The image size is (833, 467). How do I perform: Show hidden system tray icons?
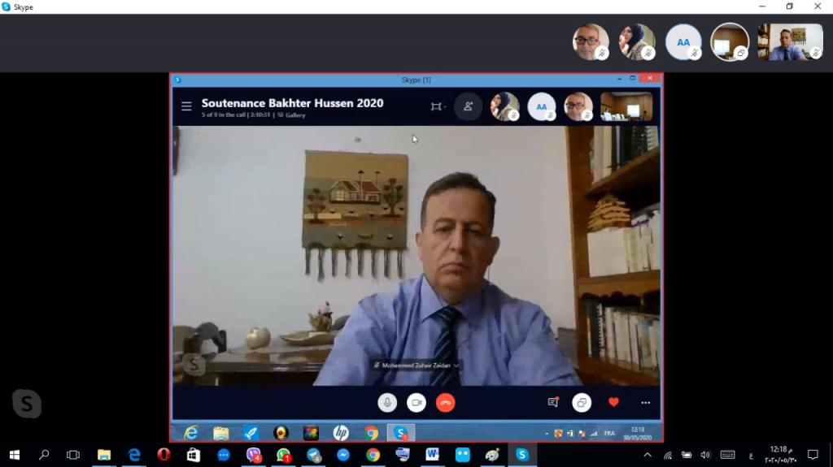click(x=648, y=455)
